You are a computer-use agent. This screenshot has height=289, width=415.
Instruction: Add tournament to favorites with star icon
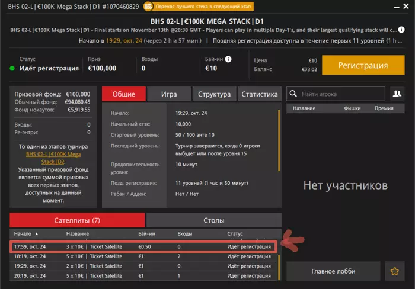[x=394, y=271]
